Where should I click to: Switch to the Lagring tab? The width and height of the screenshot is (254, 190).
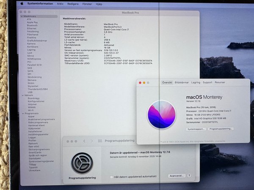pos(196,82)
